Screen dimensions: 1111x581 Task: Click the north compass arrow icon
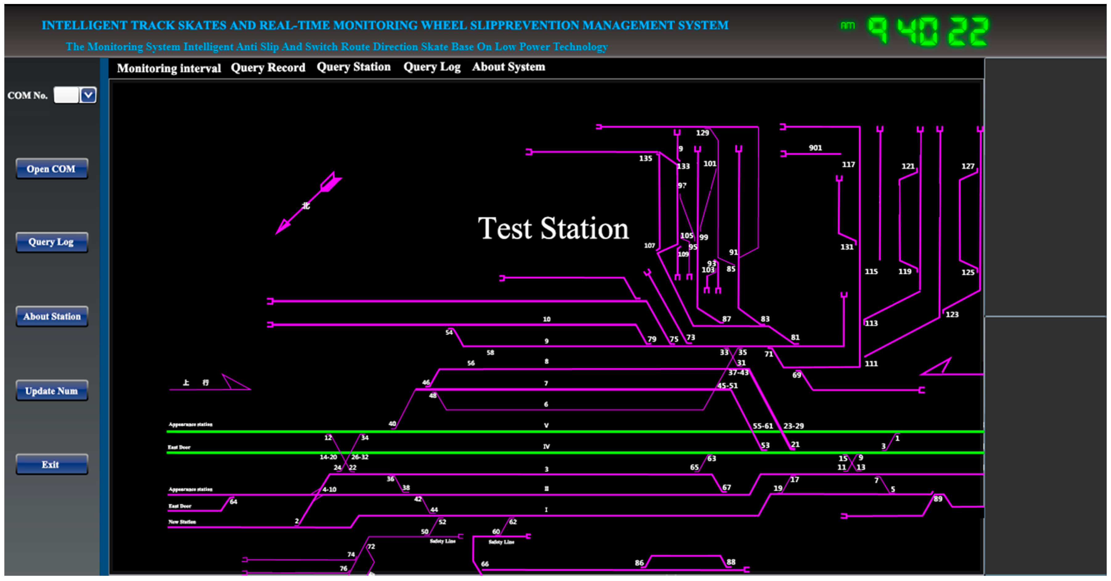click(308, 203)
